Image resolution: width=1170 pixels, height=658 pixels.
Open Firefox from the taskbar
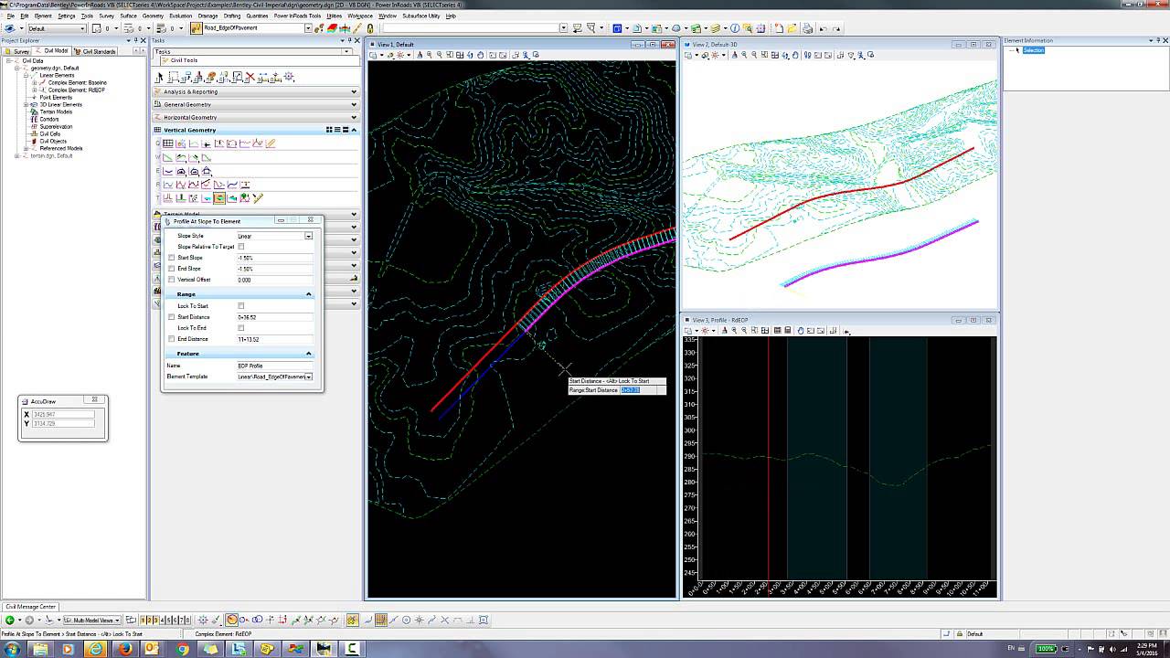pos(125,649)
